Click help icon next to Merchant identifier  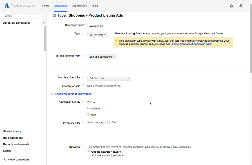click(x=83, y=77)
